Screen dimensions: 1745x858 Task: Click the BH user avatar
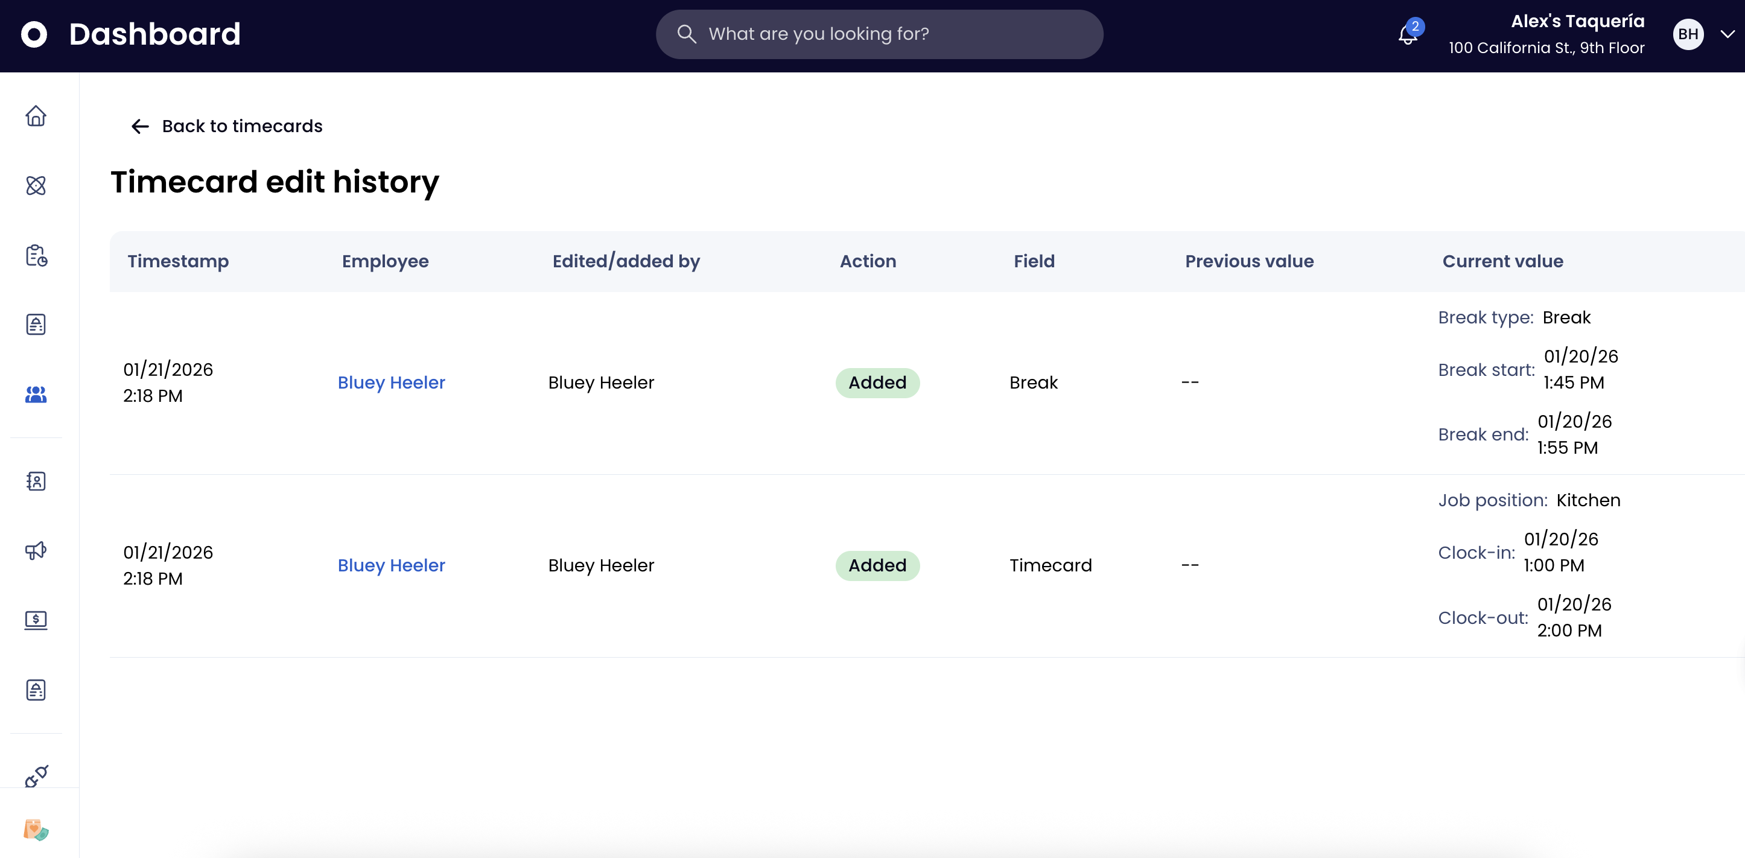point(1688,34)
